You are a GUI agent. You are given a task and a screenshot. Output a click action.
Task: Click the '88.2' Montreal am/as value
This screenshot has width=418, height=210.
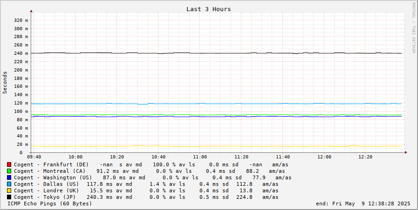tap(253, 171)
